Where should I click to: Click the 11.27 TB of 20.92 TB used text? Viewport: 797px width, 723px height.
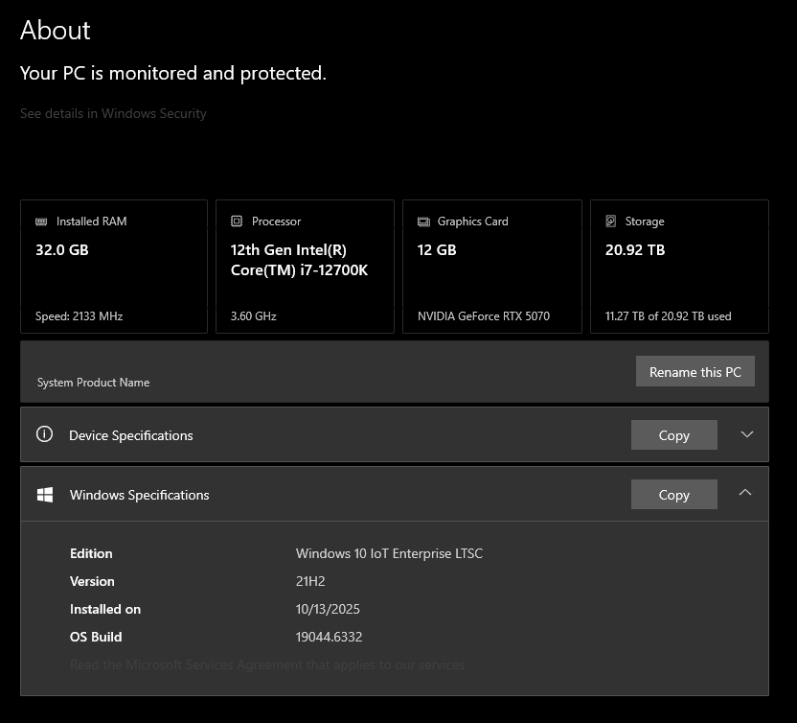pyautogui.click(x=668, y=316)
